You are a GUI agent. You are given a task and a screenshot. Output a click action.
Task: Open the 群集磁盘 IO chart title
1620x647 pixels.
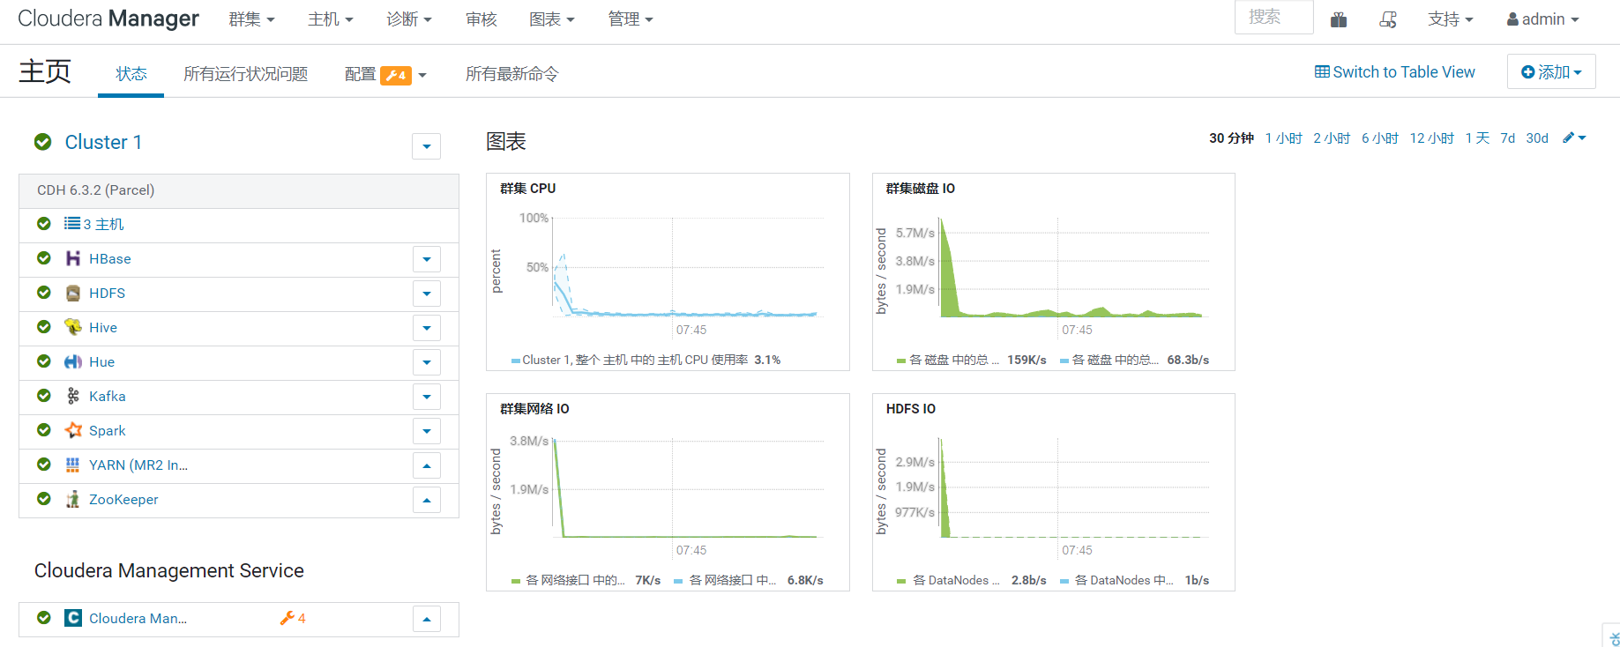coord(921,189)
